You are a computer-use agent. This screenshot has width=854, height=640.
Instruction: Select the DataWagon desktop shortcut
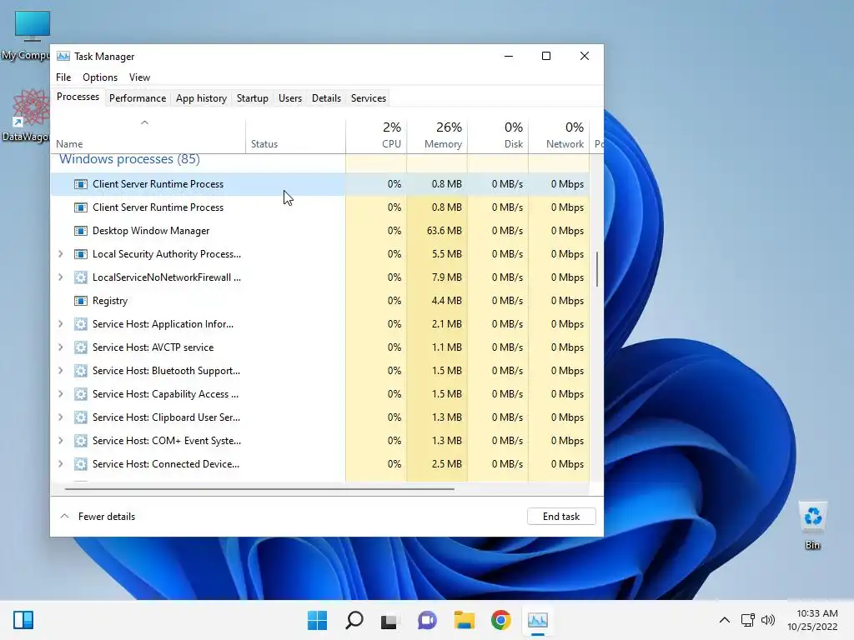(26, 115)
